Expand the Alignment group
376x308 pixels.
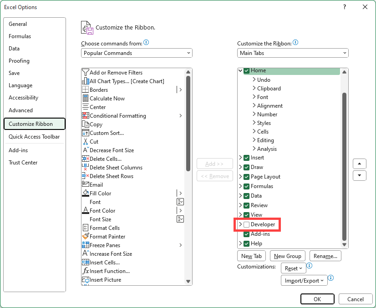pyautogui.click(x=254, y=105)
